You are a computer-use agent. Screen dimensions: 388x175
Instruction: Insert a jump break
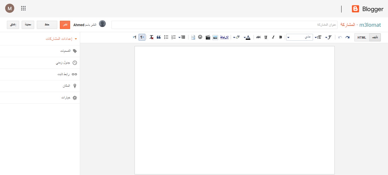click(x=193, y=37)
